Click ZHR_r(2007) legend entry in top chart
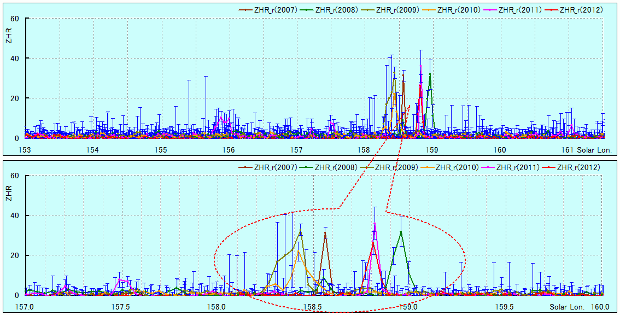 pos(268,10)
